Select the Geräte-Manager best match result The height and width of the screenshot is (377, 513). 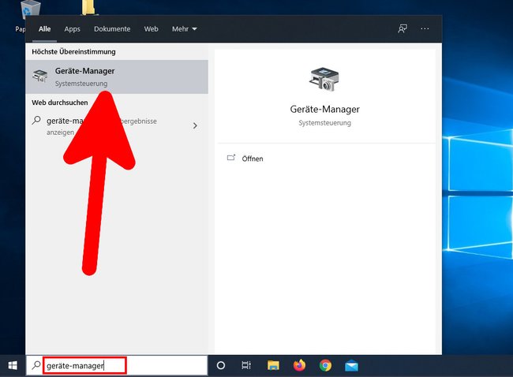coord(117,77)
